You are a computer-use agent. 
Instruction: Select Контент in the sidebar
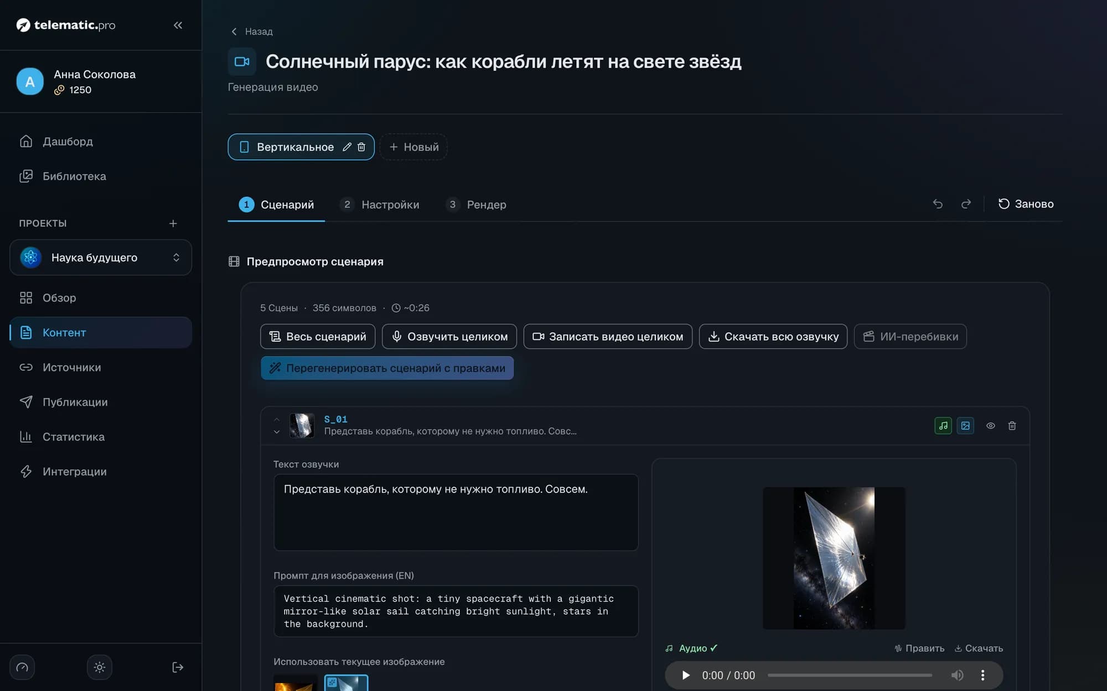[x=101, y=333]
